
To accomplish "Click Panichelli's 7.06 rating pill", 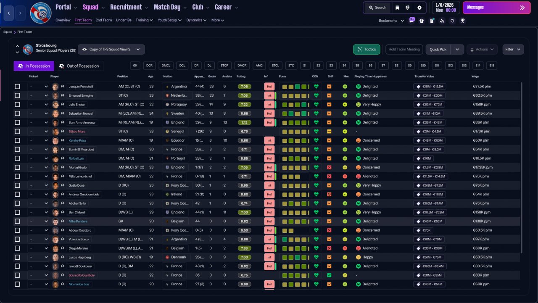I will click(244, 87).
